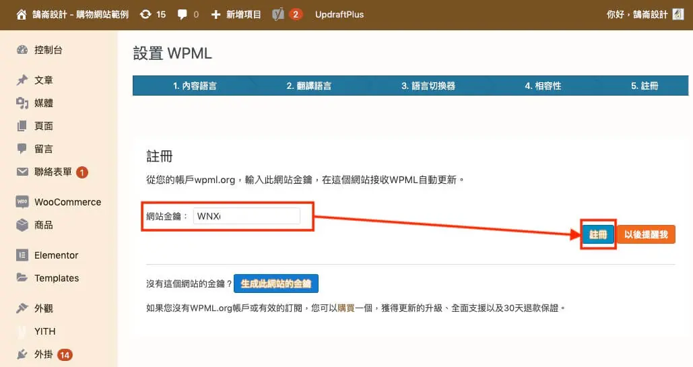Click the 頁面 pages icon
693x367 pixels.
coord(22,126)
